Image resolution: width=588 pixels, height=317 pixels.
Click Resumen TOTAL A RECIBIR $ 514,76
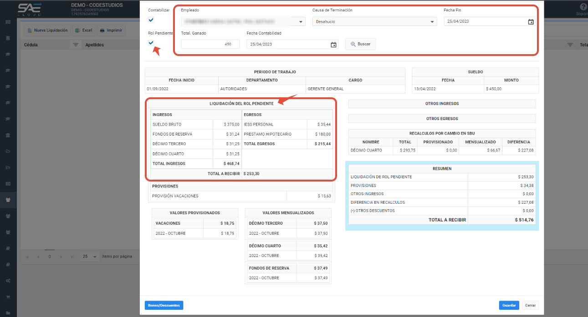click(x=524, y=220)
